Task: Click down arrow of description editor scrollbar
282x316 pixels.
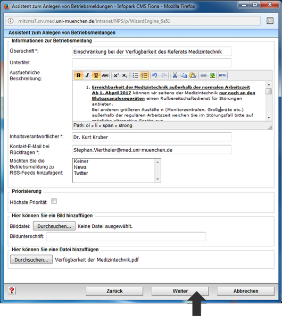Action: tap(269, 117)
